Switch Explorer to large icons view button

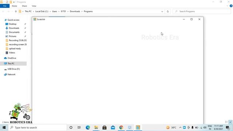tap(230, 122)
